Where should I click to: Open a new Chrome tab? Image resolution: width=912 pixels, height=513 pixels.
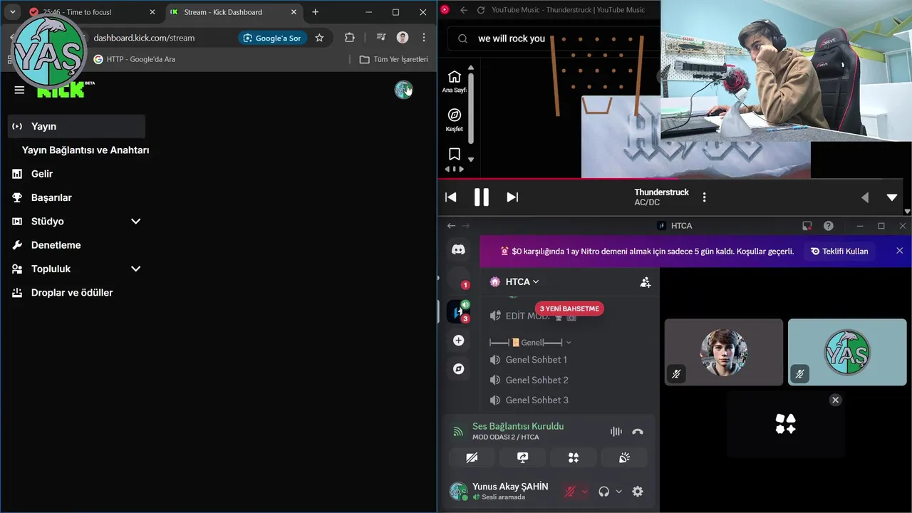[x=316, y=12]
